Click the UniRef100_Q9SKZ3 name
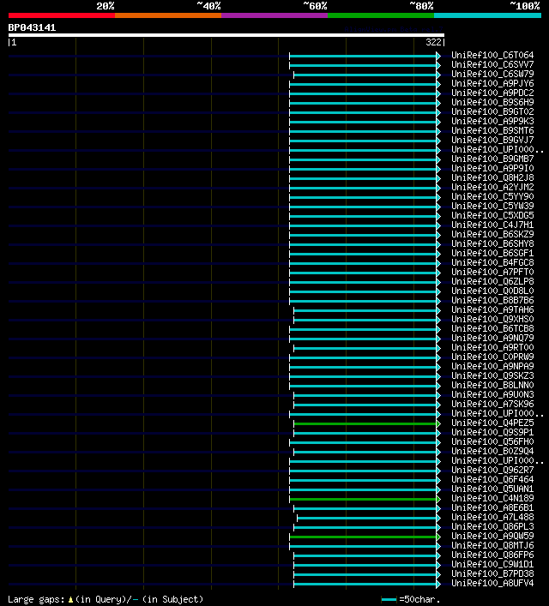The width and height of the screenshot is (549, 606). 492,376
